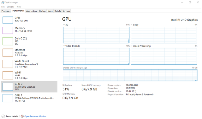Switch to the Services tab
The height and width of the screenshot is (119, 202).
click(66, 11)
